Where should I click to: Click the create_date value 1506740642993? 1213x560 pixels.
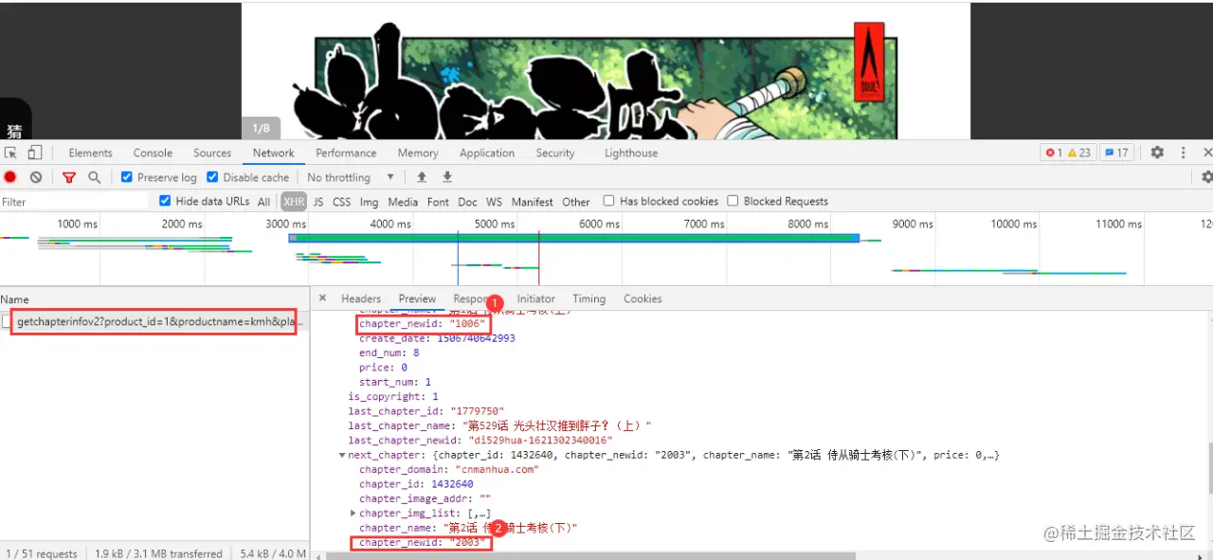[476, 338]
